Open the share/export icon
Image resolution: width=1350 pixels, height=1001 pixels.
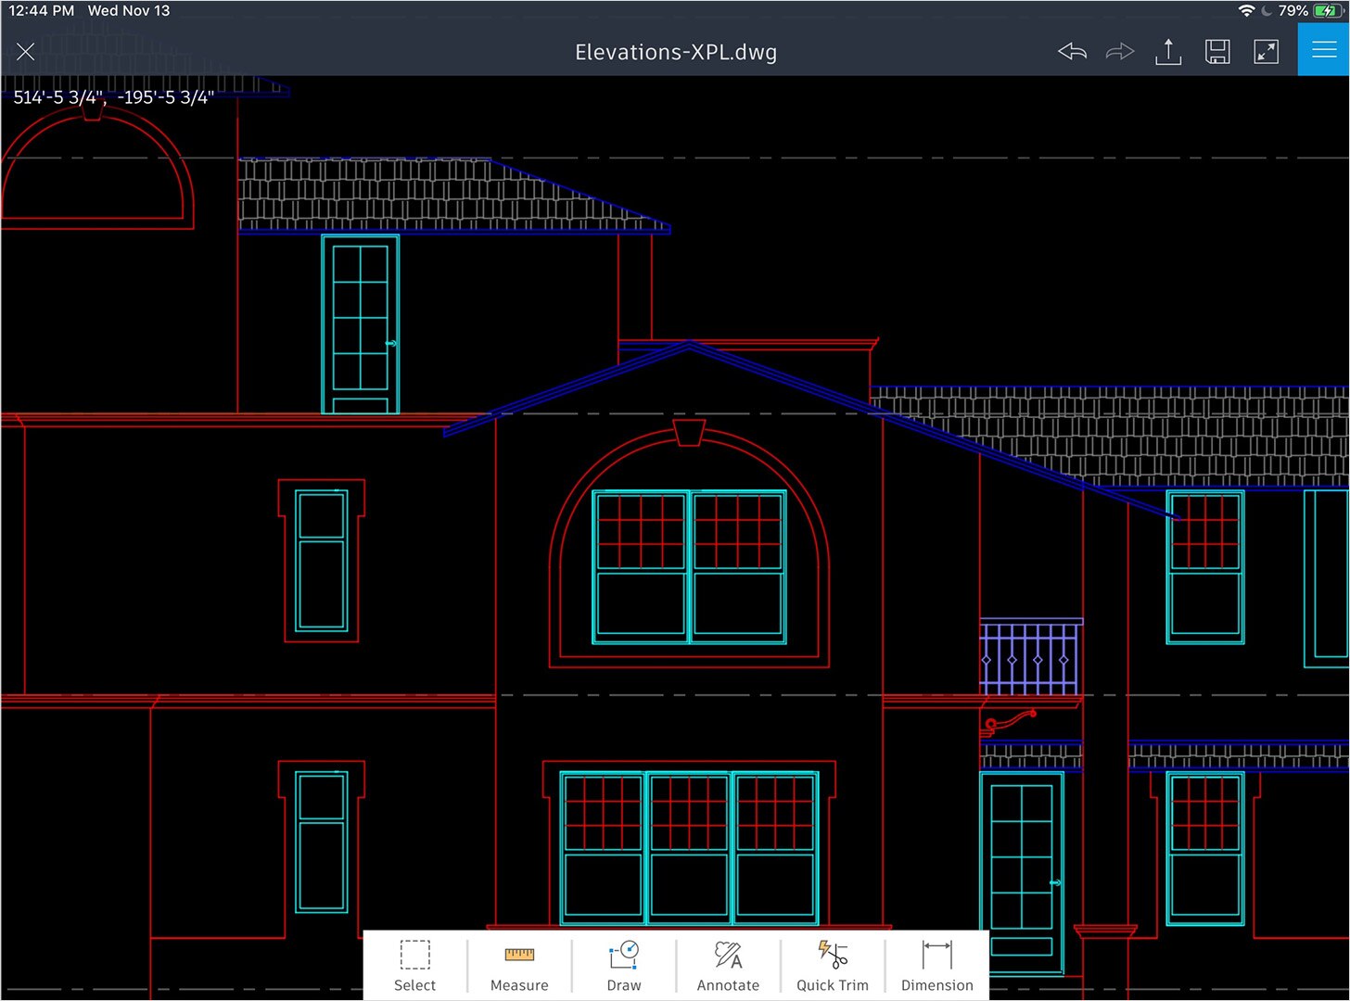1168,52
